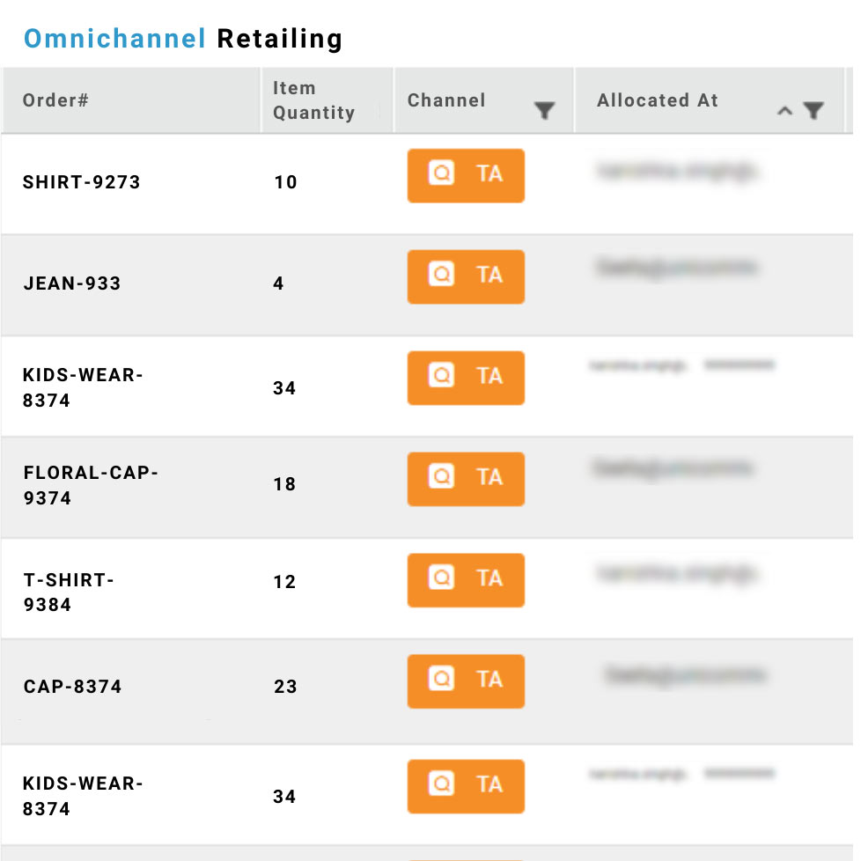Screen dimensions: 861x861
Task: Open order SHIRT-9273
Action: 81,181
